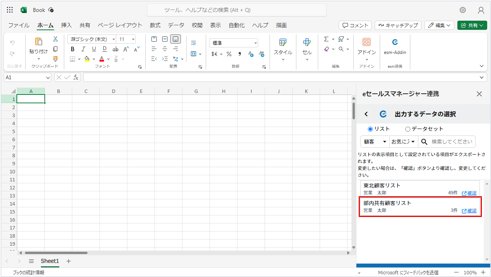Select the 東北顧客リスト list entry

coord(419,189)
